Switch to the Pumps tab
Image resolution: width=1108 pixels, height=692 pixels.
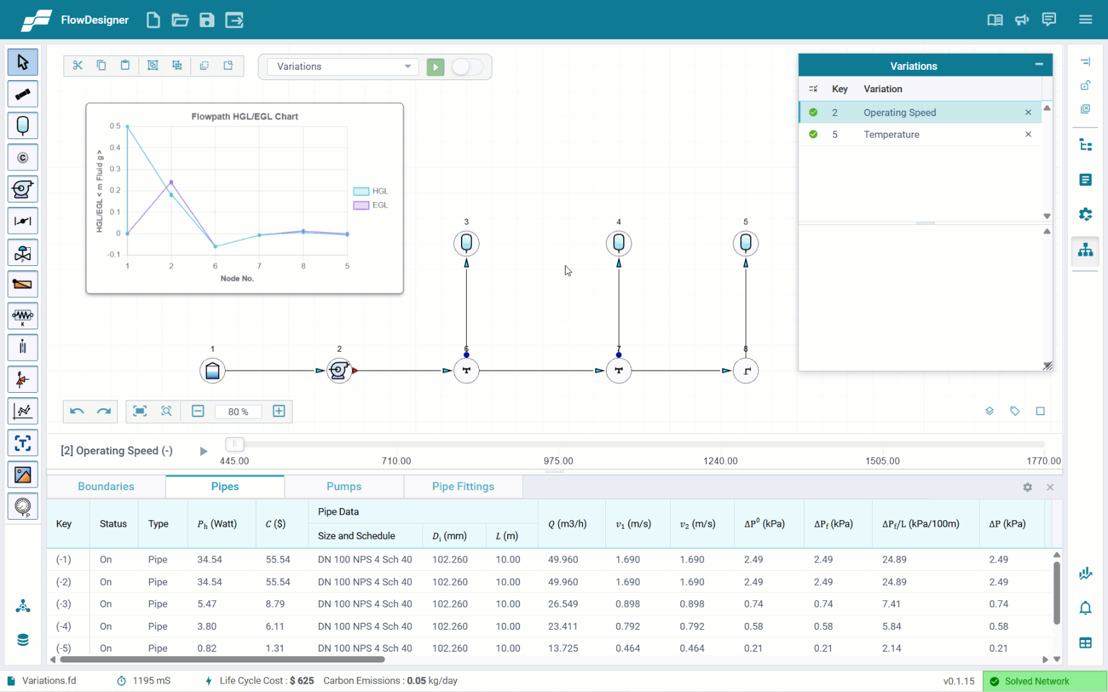coord(344,486)
